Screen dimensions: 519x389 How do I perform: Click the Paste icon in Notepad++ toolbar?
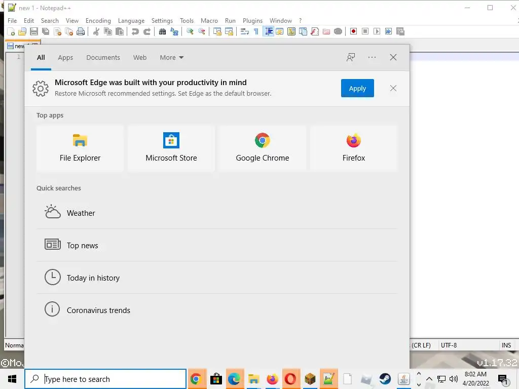point(120,31)
